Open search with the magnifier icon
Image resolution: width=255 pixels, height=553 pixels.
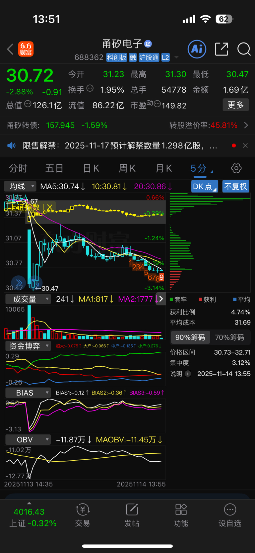click(x=244, y=49)
